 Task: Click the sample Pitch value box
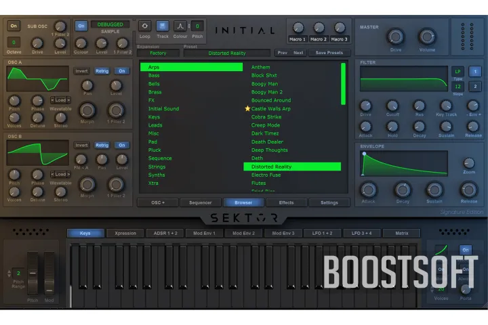(x=197, y=26)
